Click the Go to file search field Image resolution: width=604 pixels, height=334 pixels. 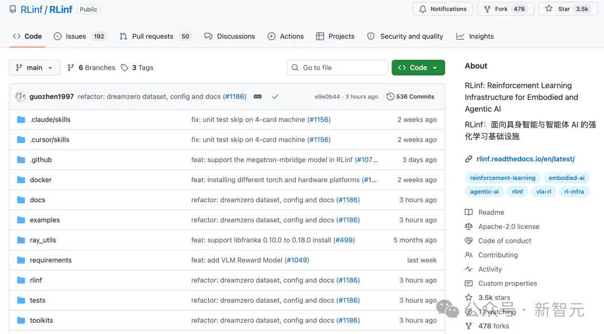coord(337,68)
